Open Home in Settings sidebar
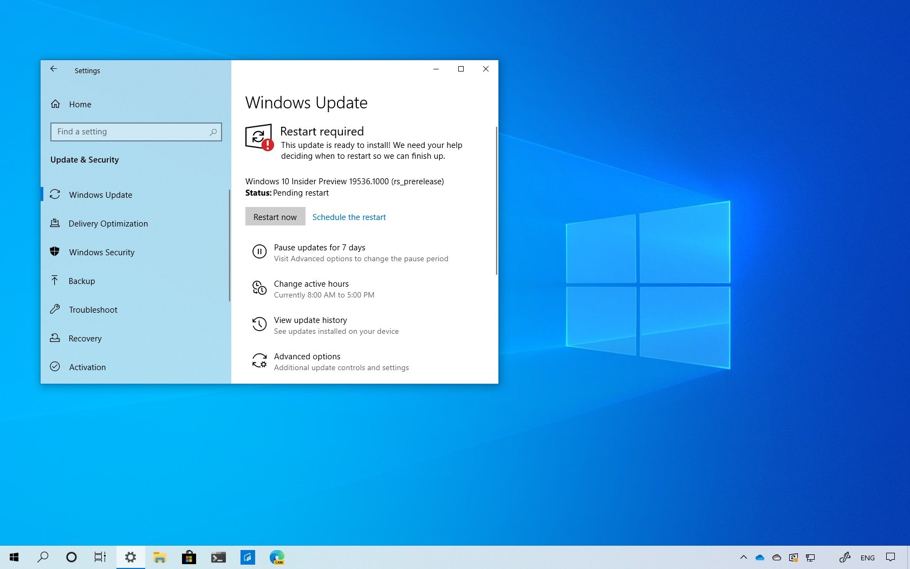910x569 pixels. tap(80, 104)
